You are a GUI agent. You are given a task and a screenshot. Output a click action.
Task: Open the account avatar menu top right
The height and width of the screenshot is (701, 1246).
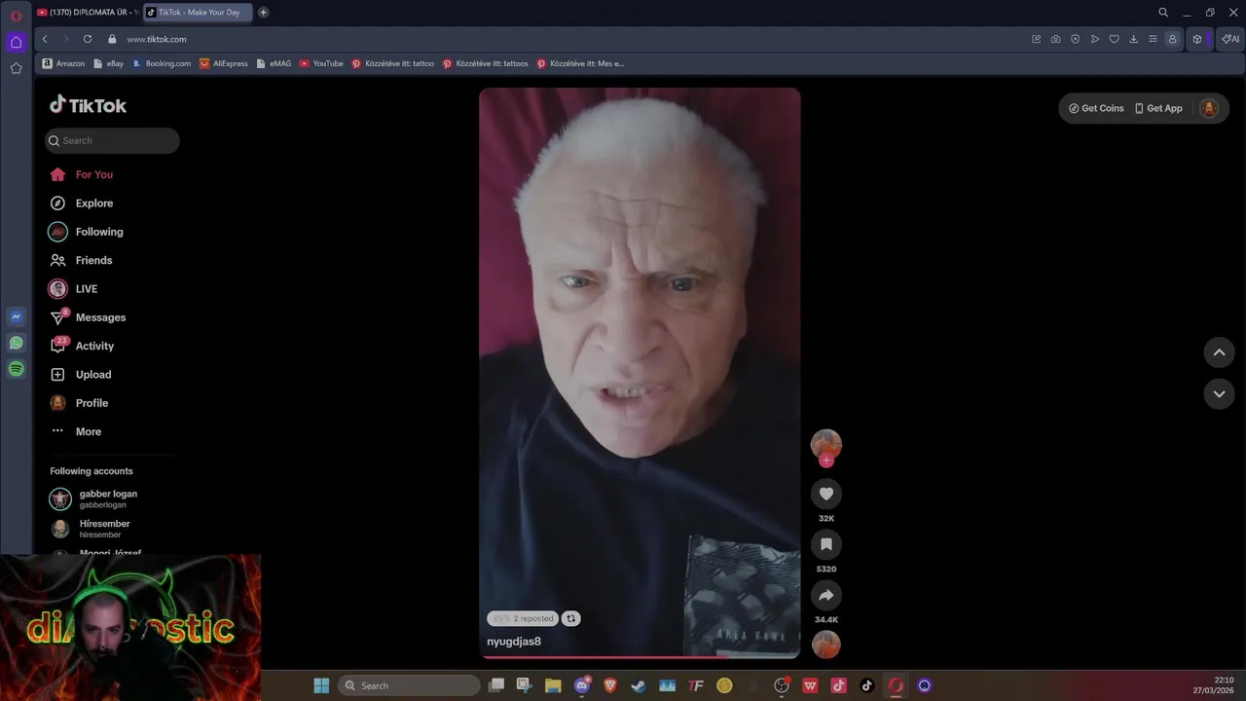[x=1209, y=108]
